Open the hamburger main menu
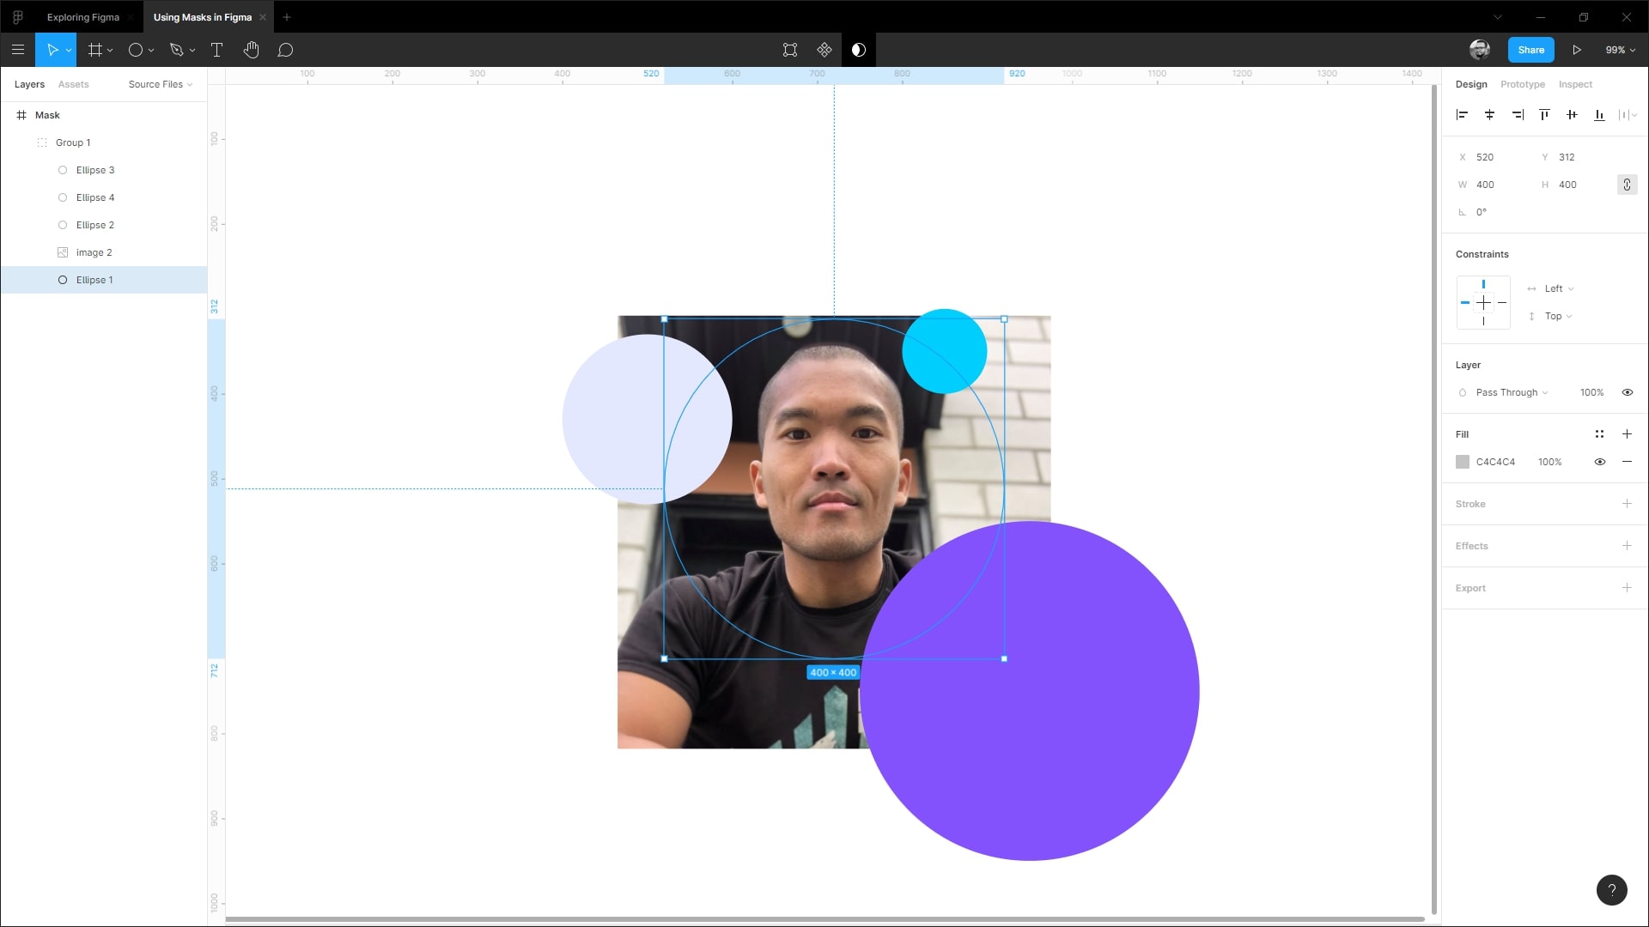Image resolution: width=1649 pixels, height=927 pixels. click(17, 50)
